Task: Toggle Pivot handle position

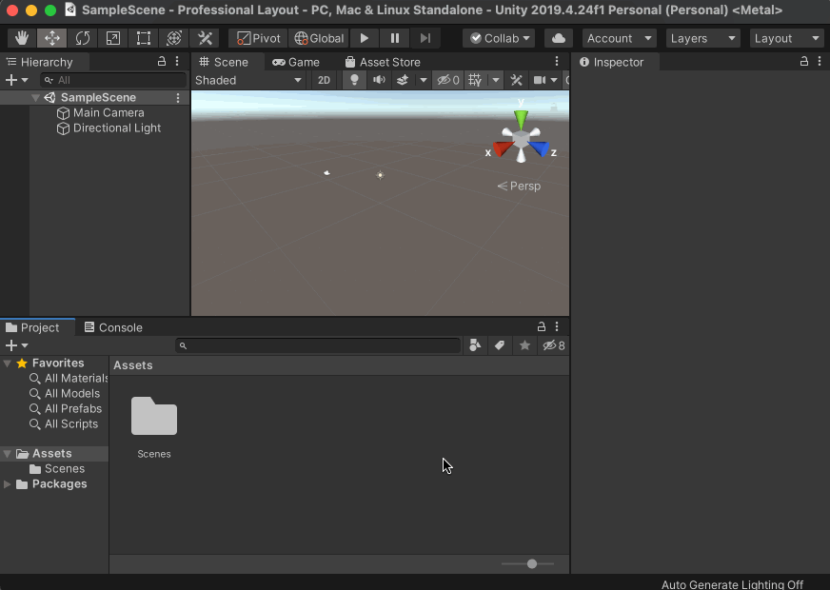Action: point(258,38)
